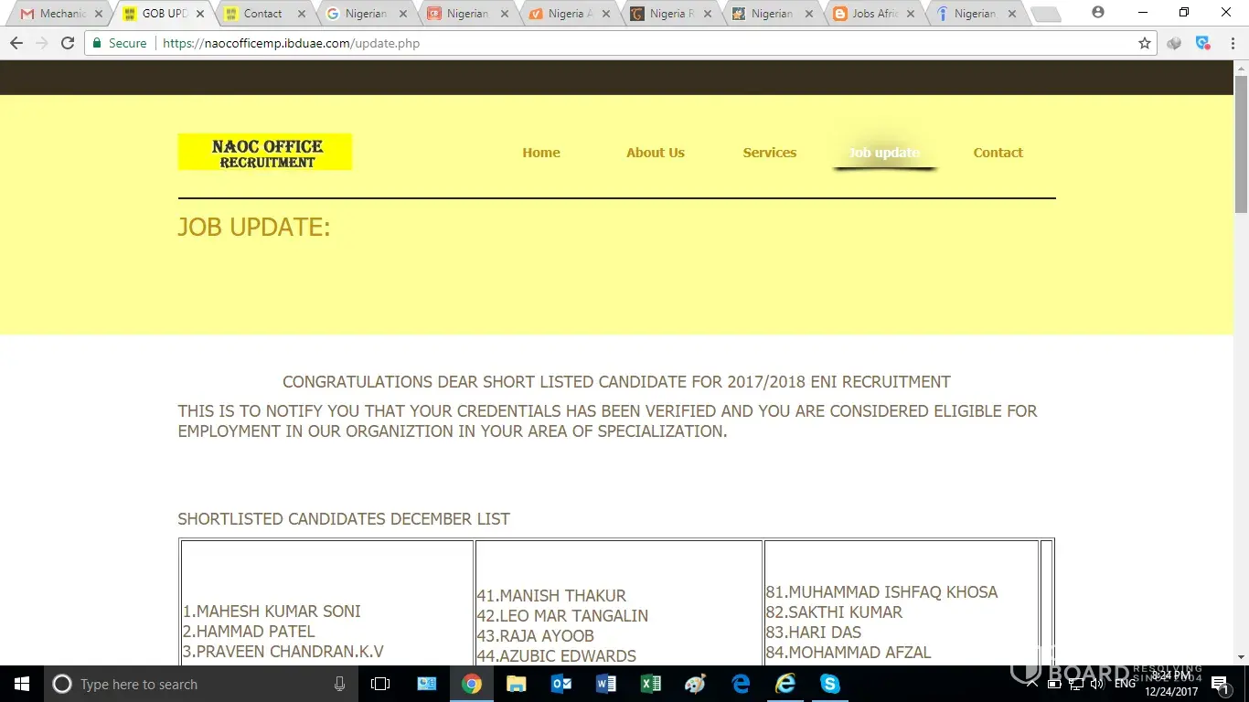View site security info via the lock icon

point(97,43)
